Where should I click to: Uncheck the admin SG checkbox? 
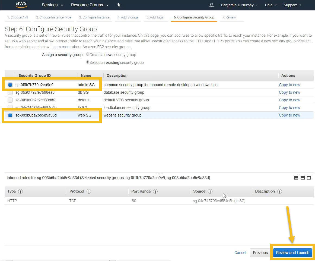coord(10,85)
